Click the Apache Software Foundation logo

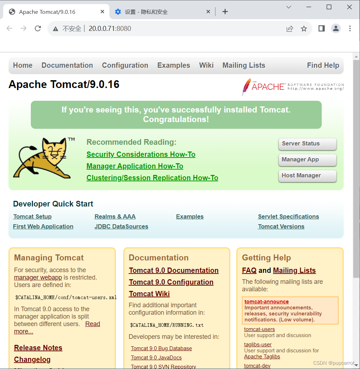(x=293, y=87)
